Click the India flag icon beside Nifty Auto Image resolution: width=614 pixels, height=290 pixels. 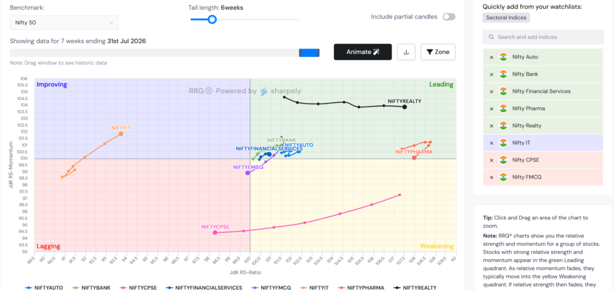pyautogui.click(x=503, y=57)
